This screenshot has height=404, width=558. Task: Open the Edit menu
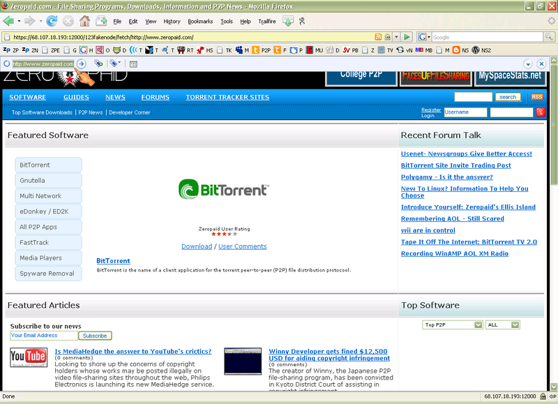[133, 22]
